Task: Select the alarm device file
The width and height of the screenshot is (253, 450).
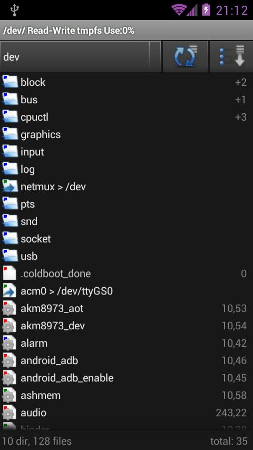Action: (x=126, y=343)
